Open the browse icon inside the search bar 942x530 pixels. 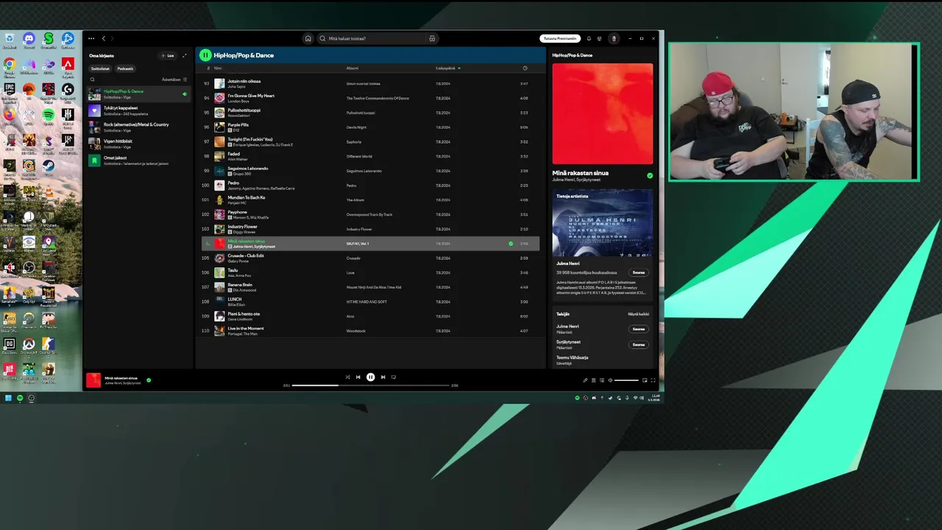432,38
